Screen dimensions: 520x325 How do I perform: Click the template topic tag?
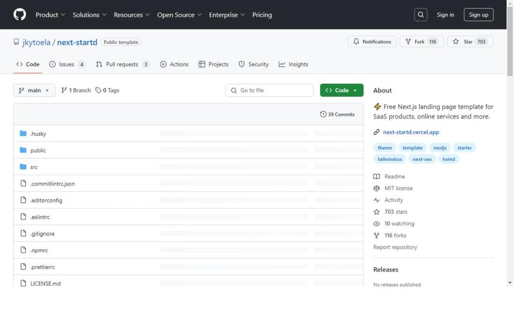click(x=412, y=148)
